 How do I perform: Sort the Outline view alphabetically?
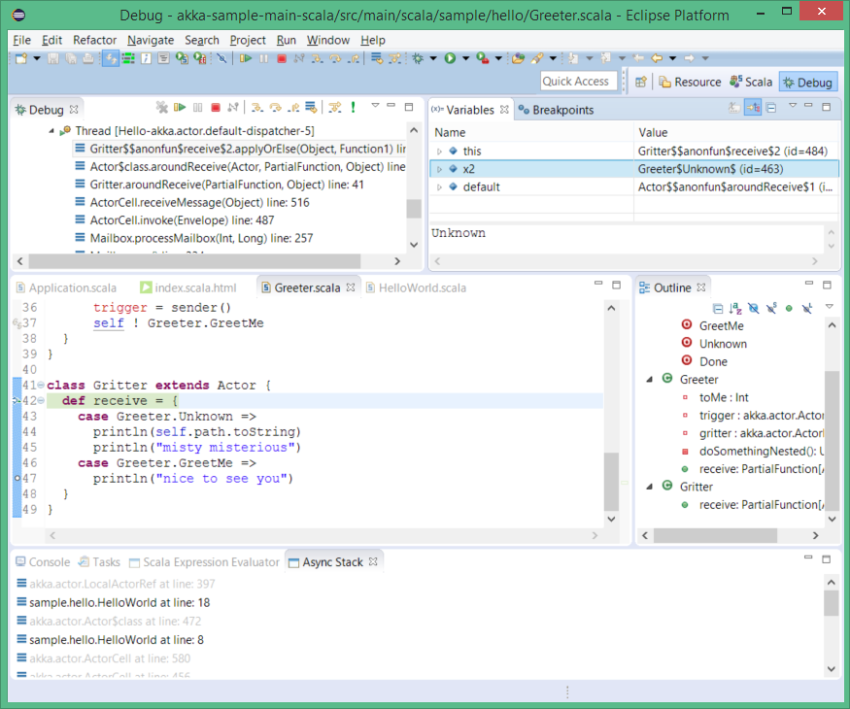[x=735, y=308]
